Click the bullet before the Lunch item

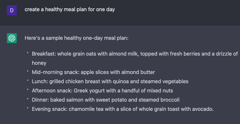(x=28, y=80)
